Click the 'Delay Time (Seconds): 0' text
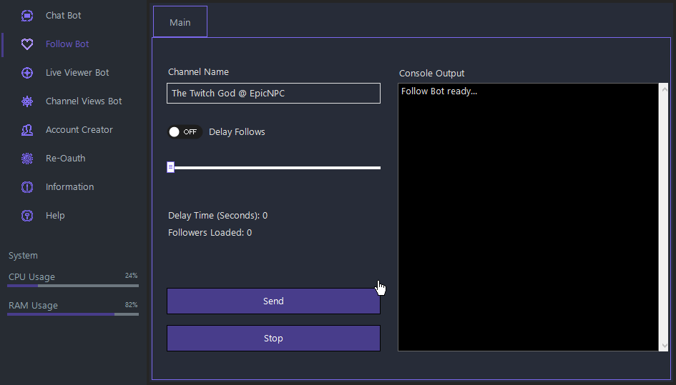Image resolution: width=676 pixels, height=385 pixels. click(x=217, y=215)
